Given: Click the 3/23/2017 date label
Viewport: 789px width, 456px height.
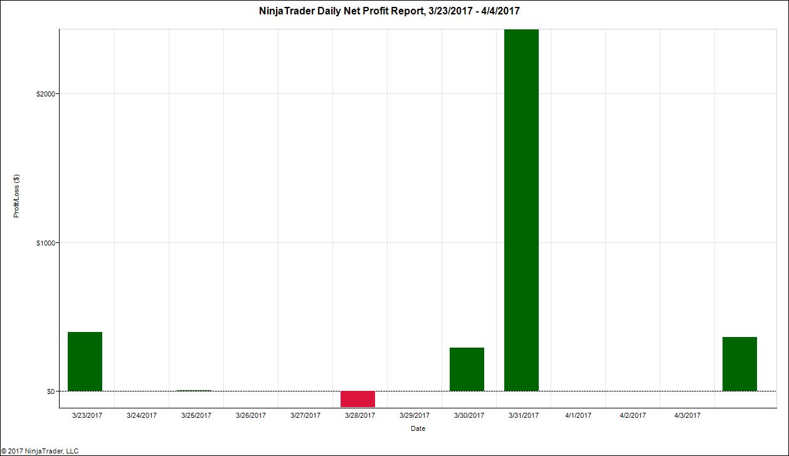Looking at the screenshot, I should 87,415.
